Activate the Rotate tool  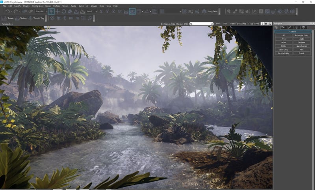64,11
